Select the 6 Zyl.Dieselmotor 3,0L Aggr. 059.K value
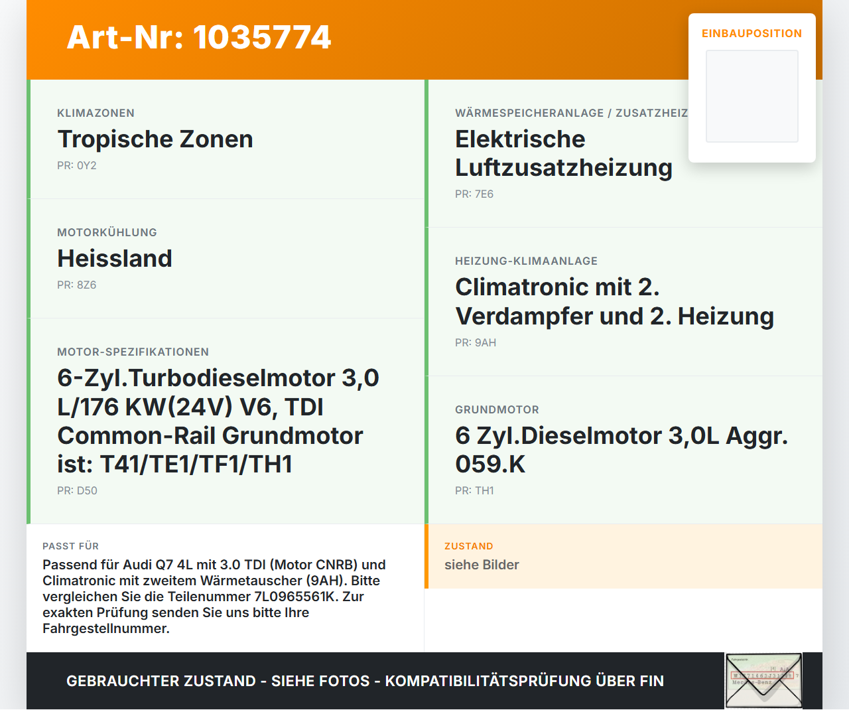This screenshot has height=710, width=849. [621, 450]
